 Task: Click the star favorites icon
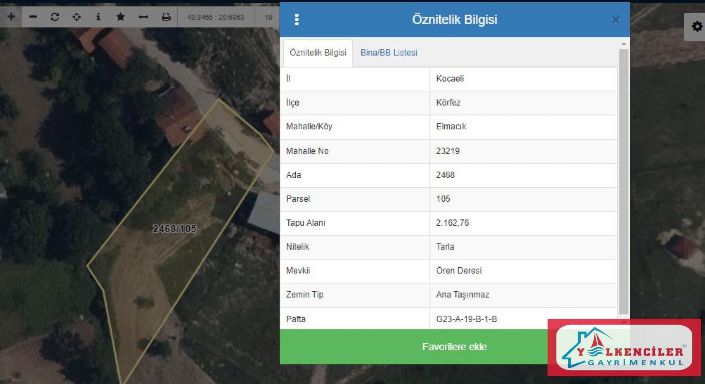pyautogui.click(x=121, y=17)
